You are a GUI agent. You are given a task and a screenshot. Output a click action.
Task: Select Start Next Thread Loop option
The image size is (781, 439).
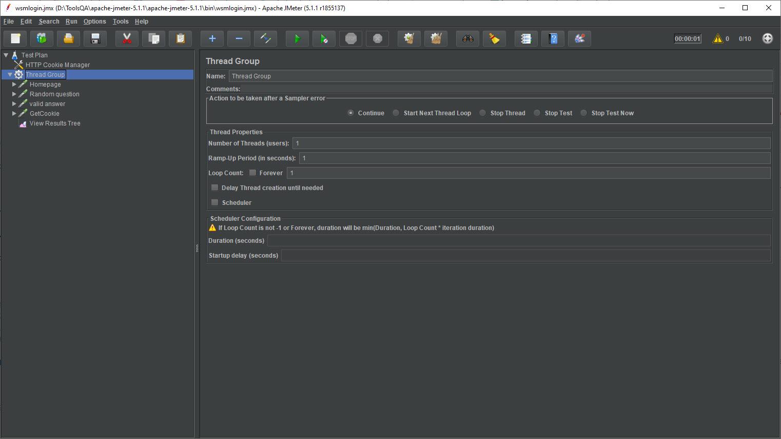(396, 113)
